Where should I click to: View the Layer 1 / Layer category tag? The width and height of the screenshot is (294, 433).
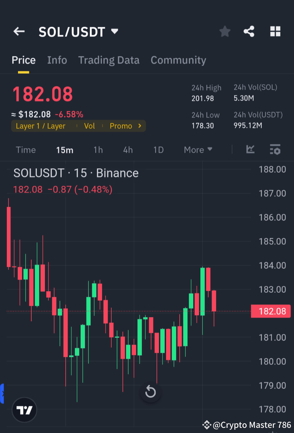40,126
